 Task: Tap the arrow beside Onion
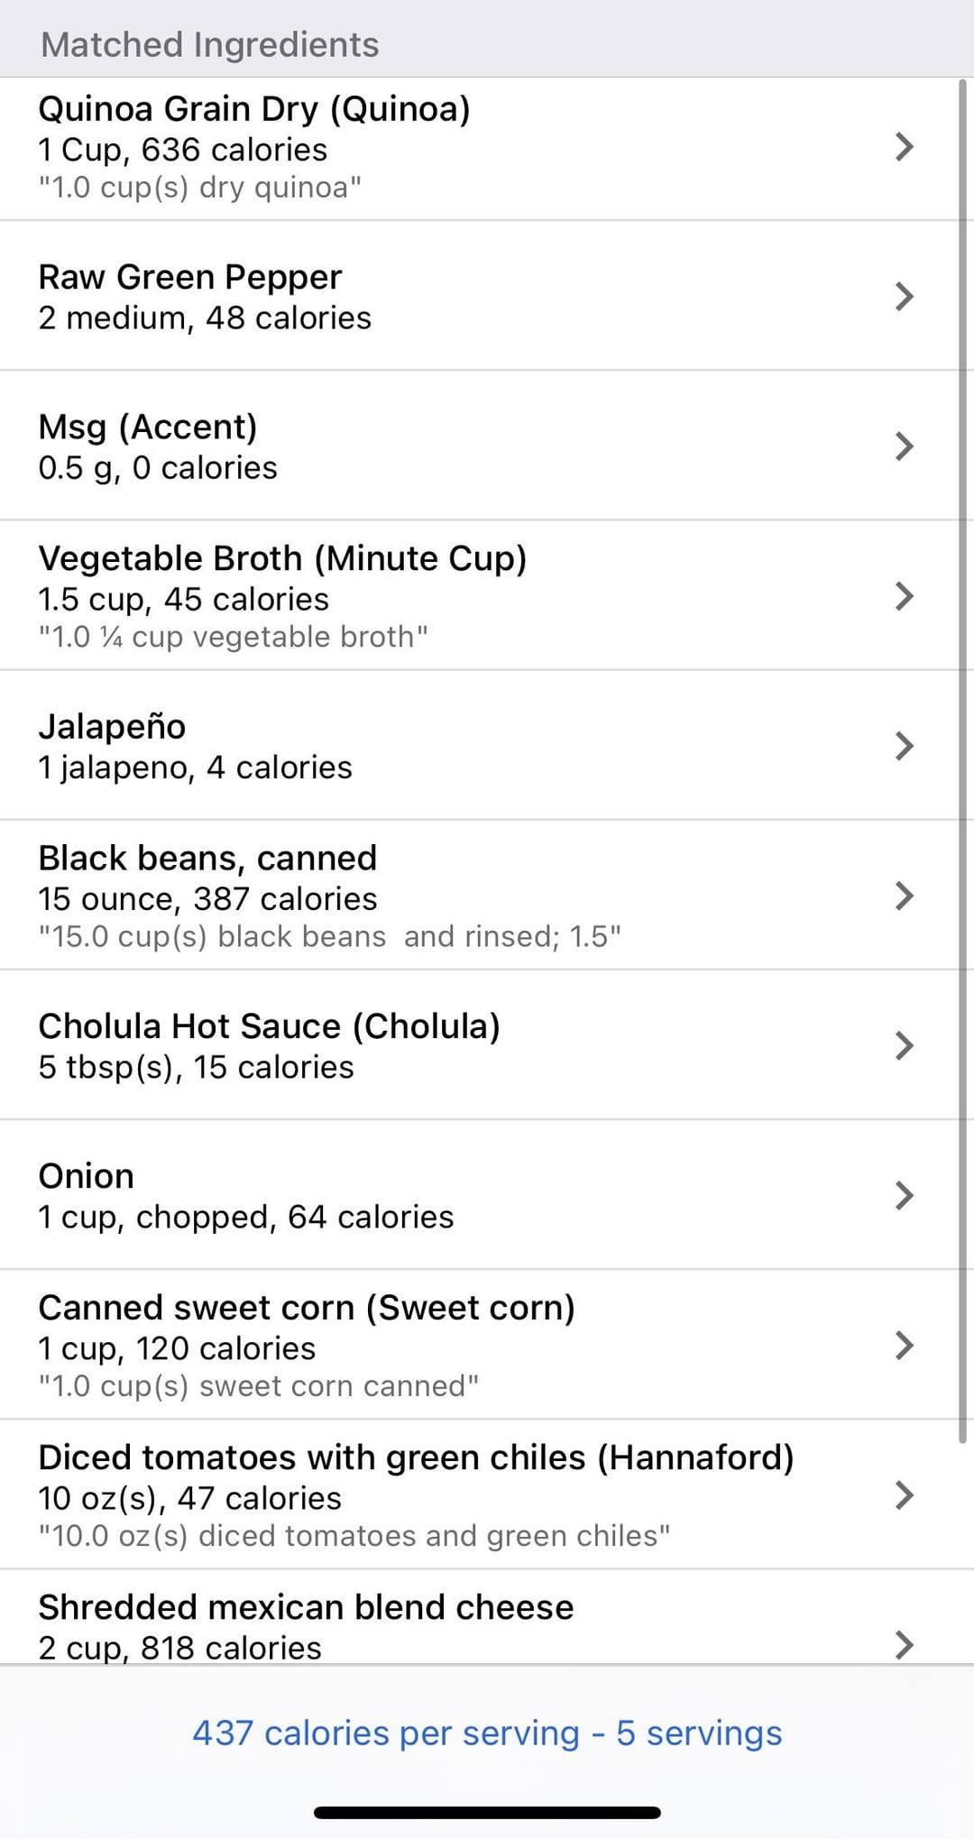click(904, 1195)
